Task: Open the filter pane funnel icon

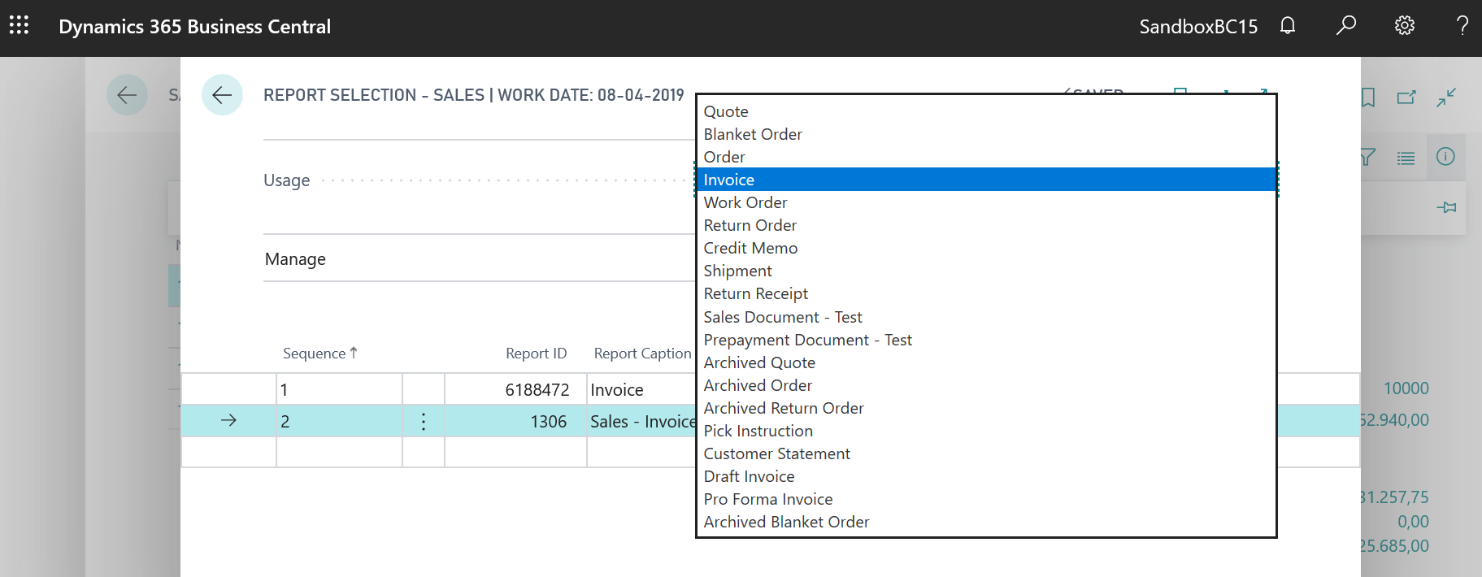Action: click(1368, 157)
